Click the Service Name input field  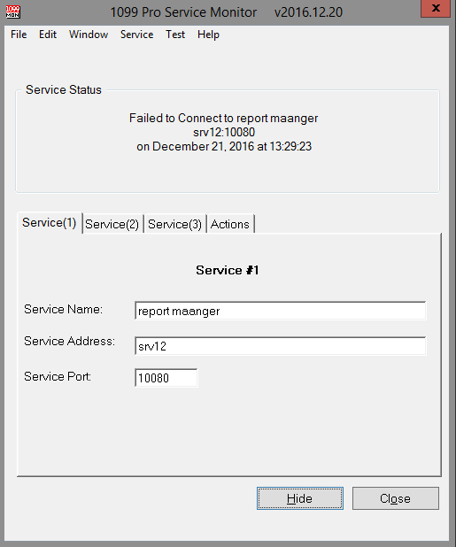(x=280, y=311)
